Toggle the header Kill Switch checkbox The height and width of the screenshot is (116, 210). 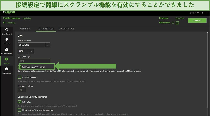(177, 23)
